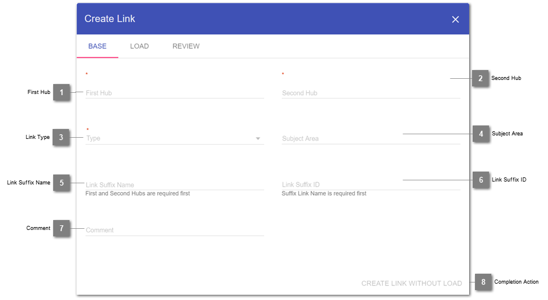548x300 pixels.
Task: Click the Link Suffix ID field
Action: (x=370, y=184)
